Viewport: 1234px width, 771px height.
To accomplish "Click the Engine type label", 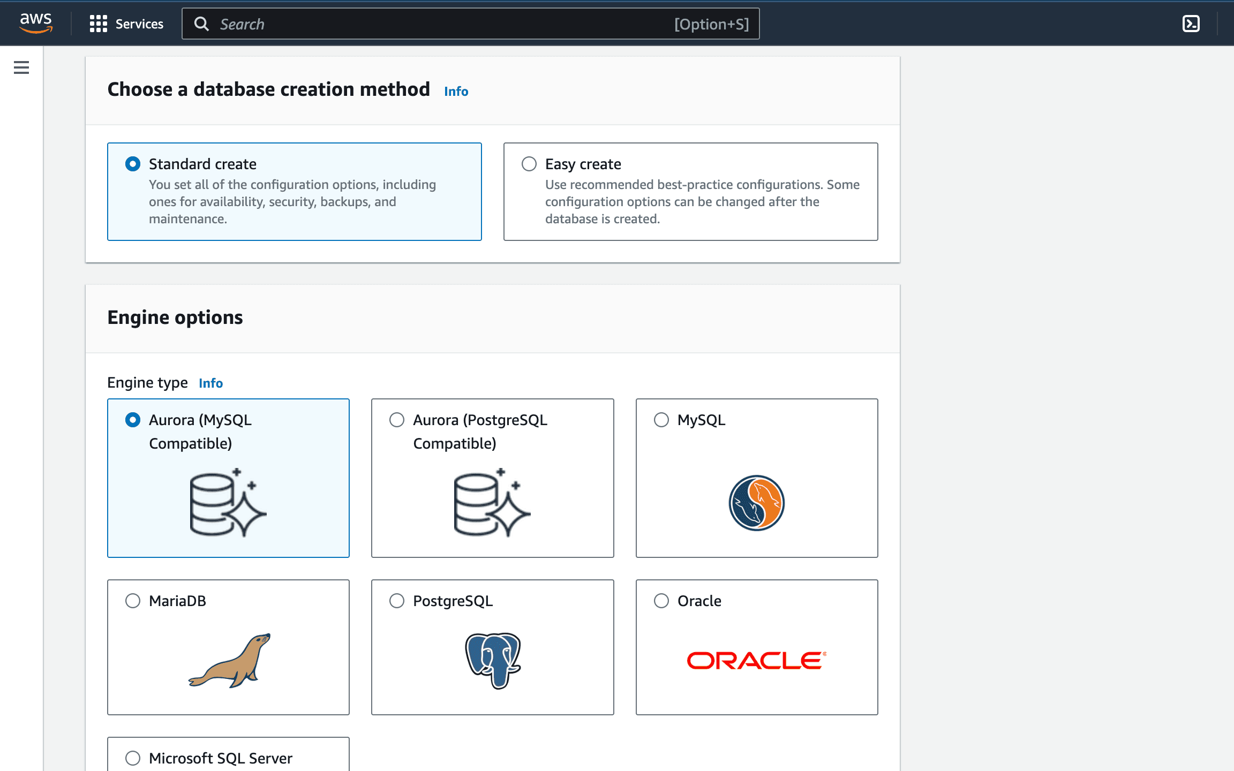I will pyautogui.click(x=147, y=383).
